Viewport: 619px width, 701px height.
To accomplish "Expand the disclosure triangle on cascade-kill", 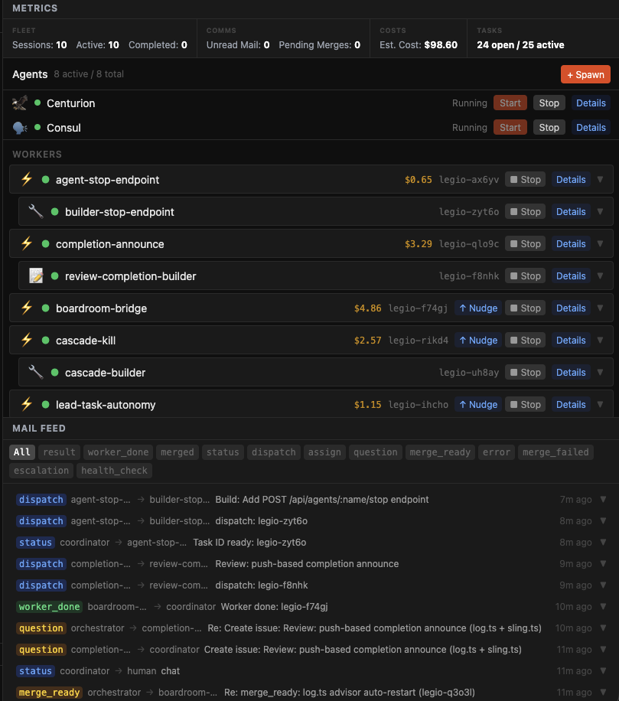I will click(x=600, y=340).
